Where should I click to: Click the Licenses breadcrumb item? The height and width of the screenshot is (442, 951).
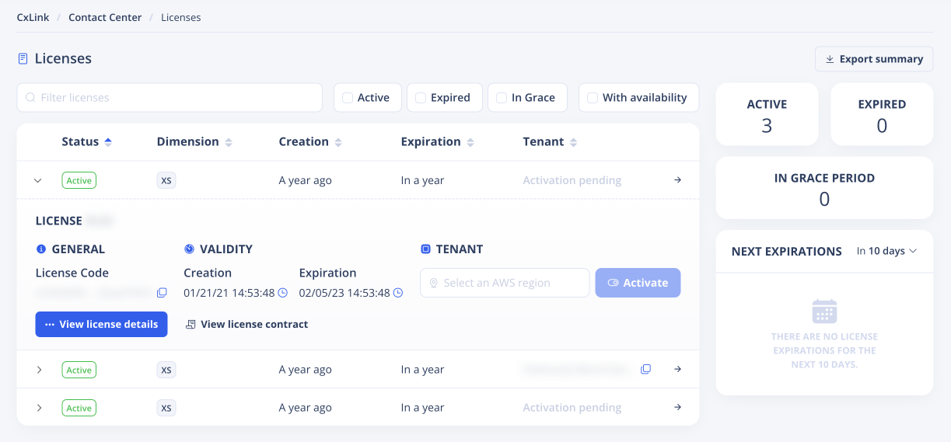pos(181,17)
